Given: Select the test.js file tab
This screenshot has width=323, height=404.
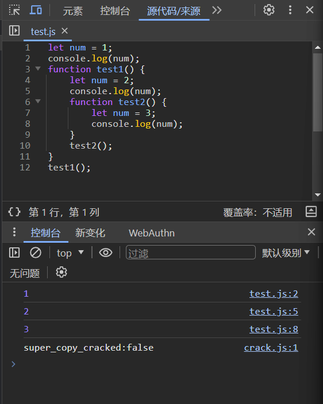Looking at the screenshot, I should [x=43, y=32].
